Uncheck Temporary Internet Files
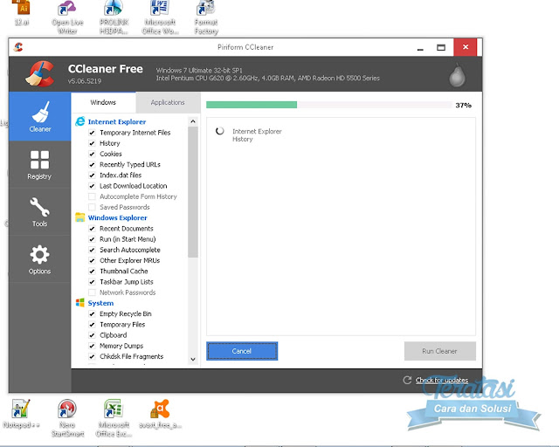 pos(92,133)
